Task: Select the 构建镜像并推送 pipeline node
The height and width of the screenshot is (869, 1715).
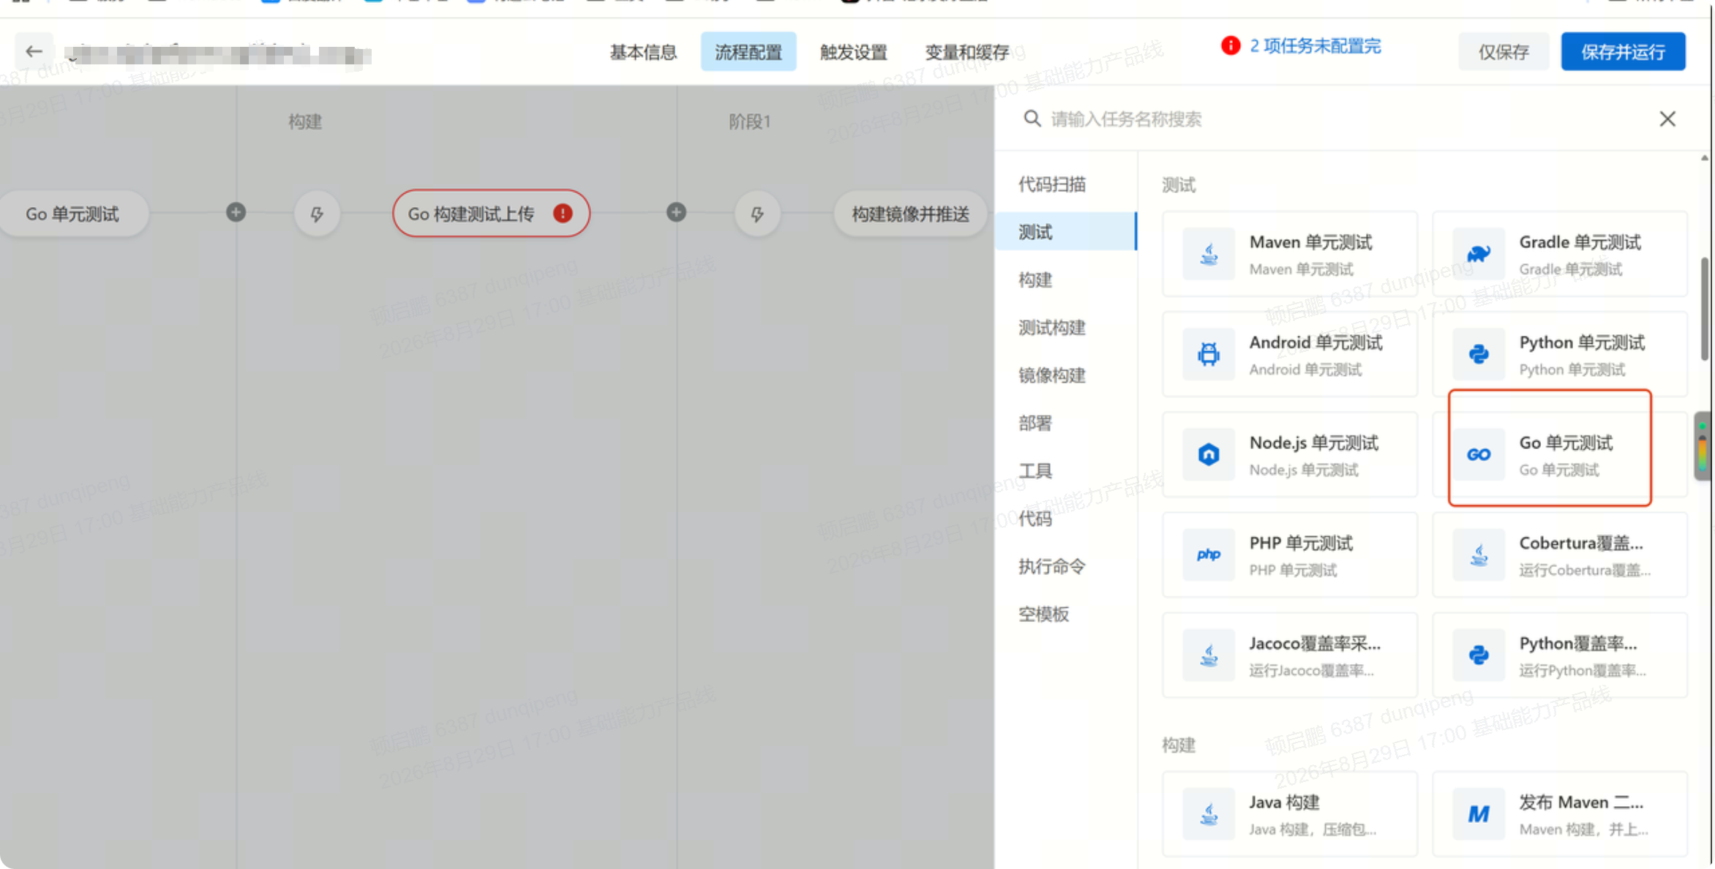Action: (910, 214)
